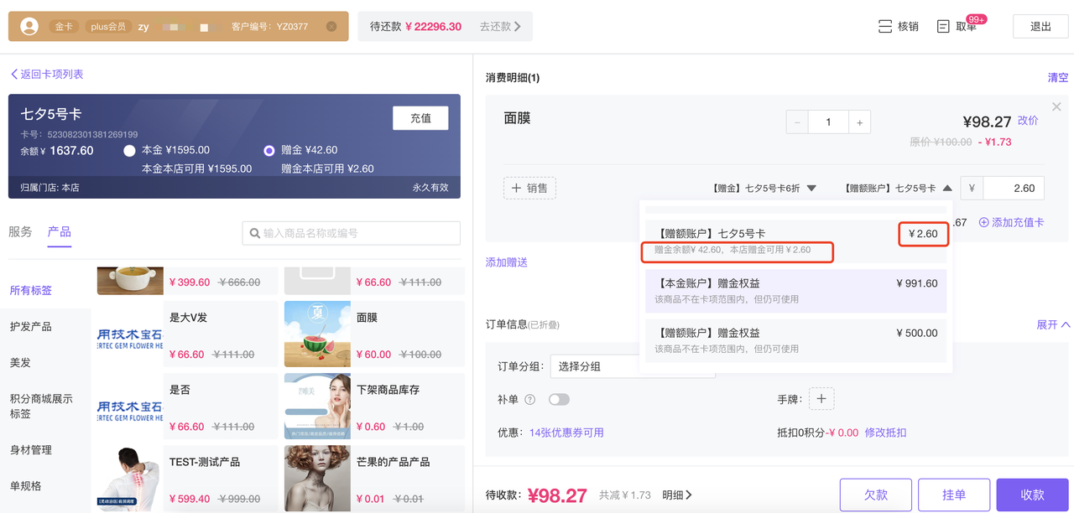Go to repayment via 去还款
The image size is (1074, 513).
500,27
